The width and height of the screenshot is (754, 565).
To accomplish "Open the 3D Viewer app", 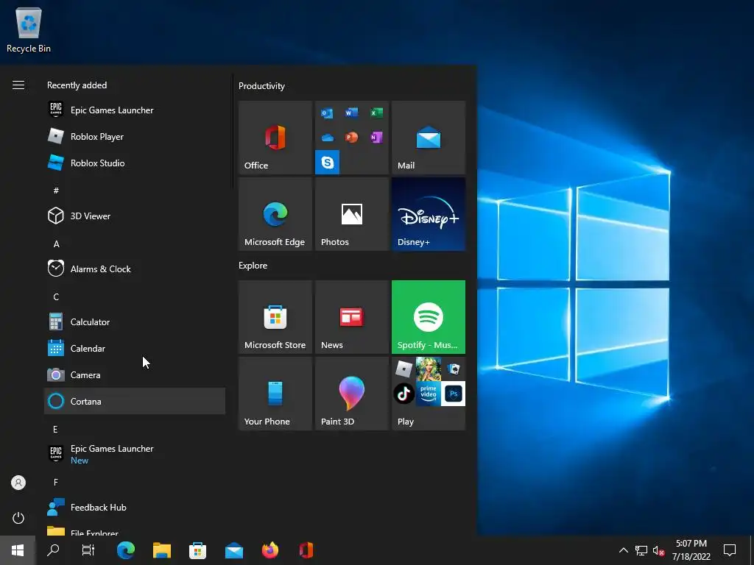I will (x=135, y=216).
